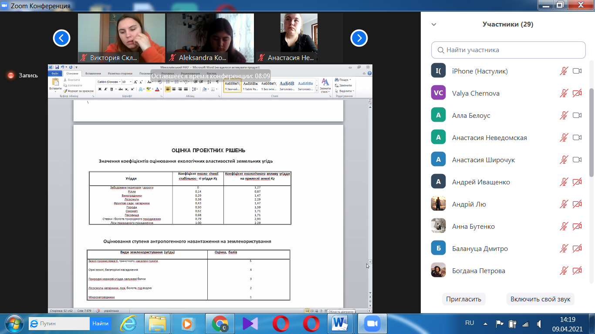
Task: Switch to the Основне tab
Action: point(72,73)
